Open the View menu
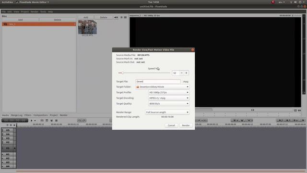Viewport: 307px width, 173px height. click(16, 12)
